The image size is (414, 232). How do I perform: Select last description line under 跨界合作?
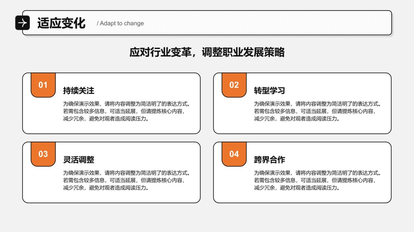coord(297,188)
